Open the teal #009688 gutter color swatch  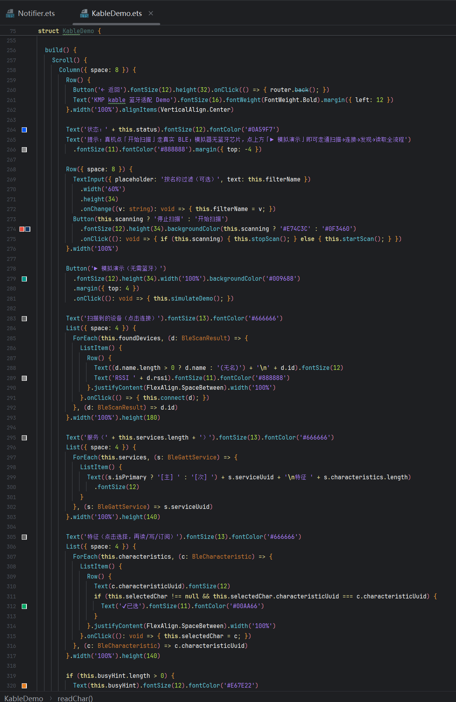(x=24, y=279)
